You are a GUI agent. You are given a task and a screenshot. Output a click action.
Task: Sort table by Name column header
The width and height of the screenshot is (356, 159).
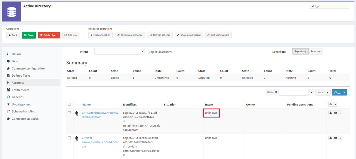87,105
